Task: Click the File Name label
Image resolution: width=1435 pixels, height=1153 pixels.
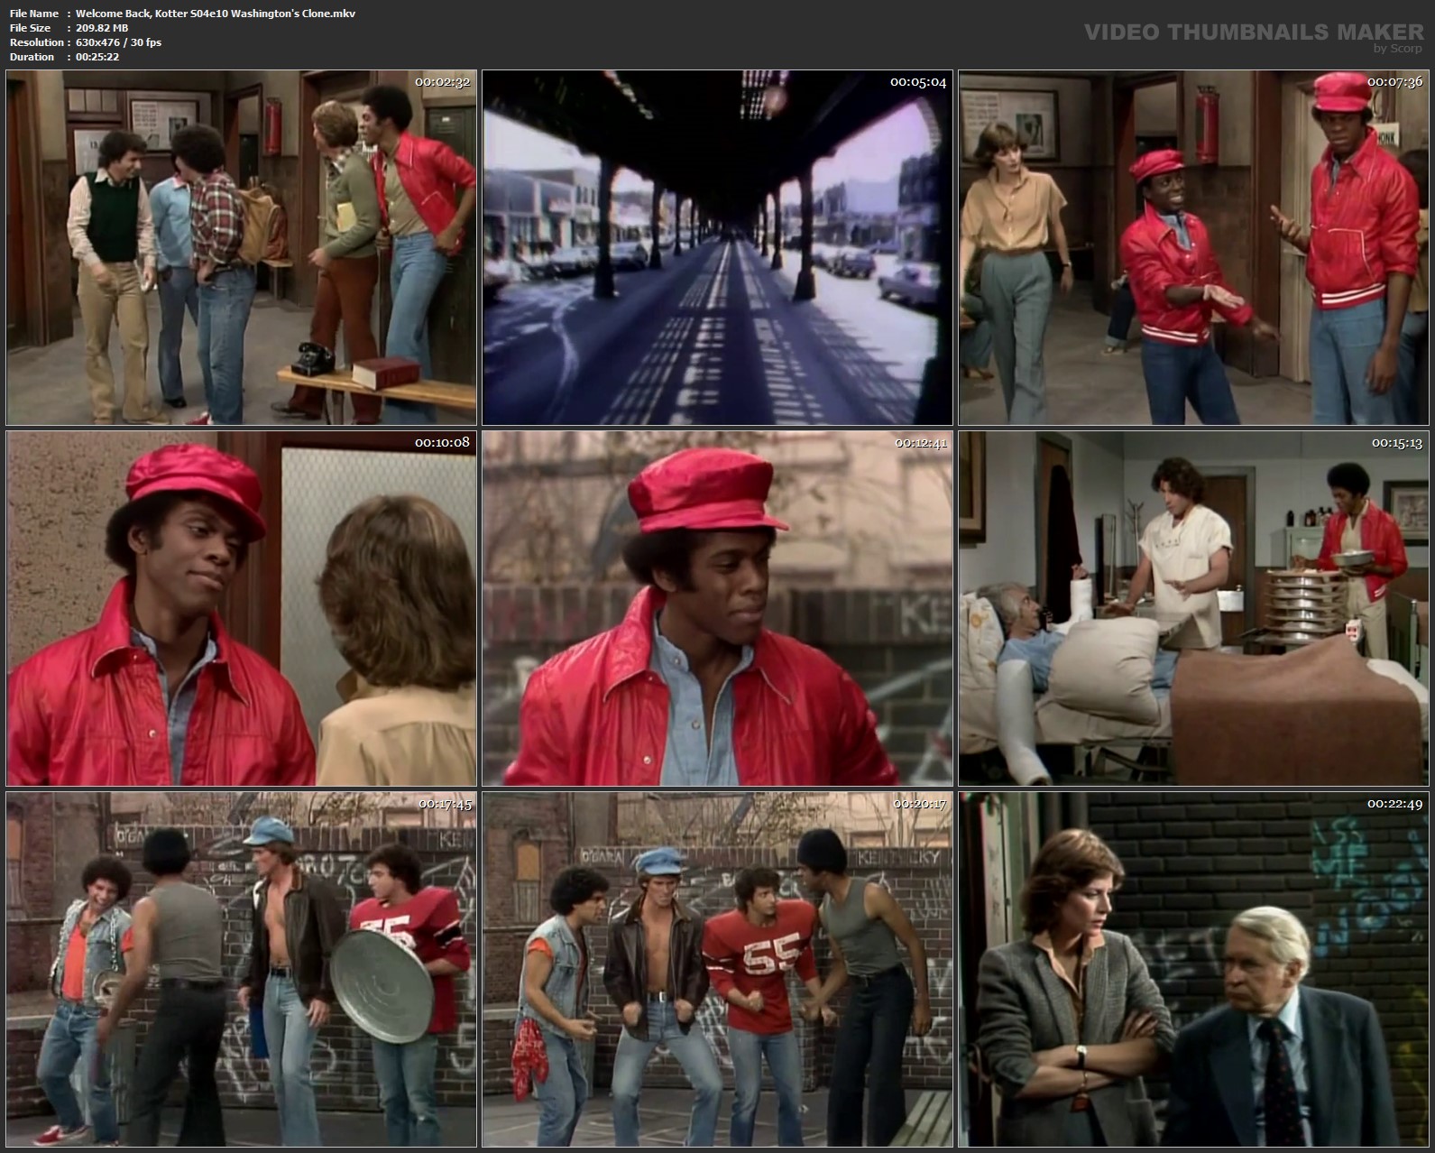Action: pyautogui.click(x=34, y=14)
